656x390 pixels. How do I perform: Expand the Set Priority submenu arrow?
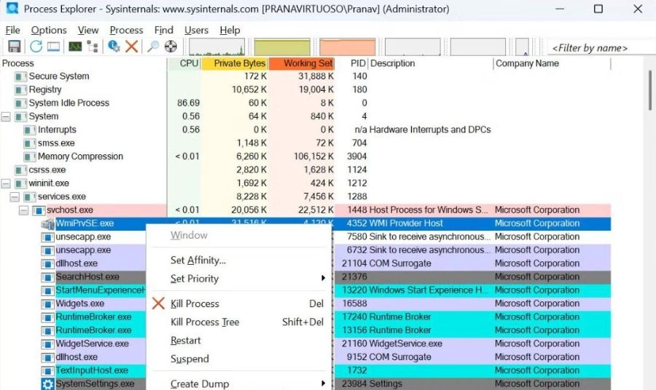coord(323,278)
